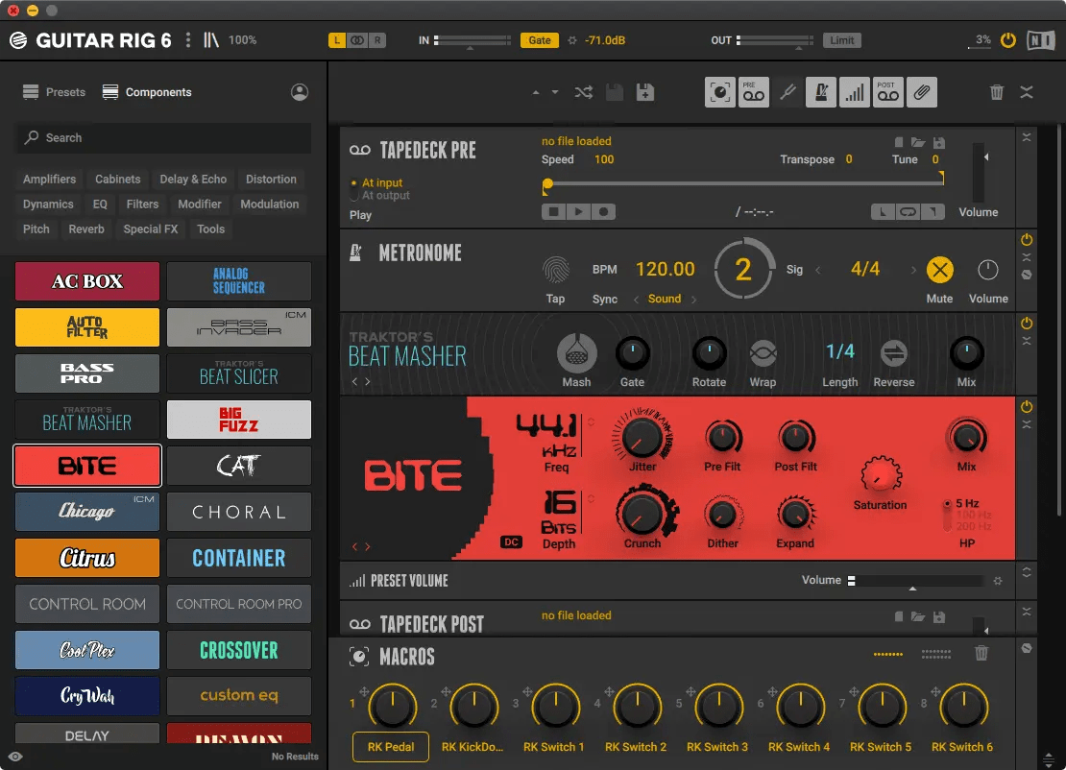
Task: Bypass the Beat Masher with its power toggle
Action: click(x=1026, y=325)
